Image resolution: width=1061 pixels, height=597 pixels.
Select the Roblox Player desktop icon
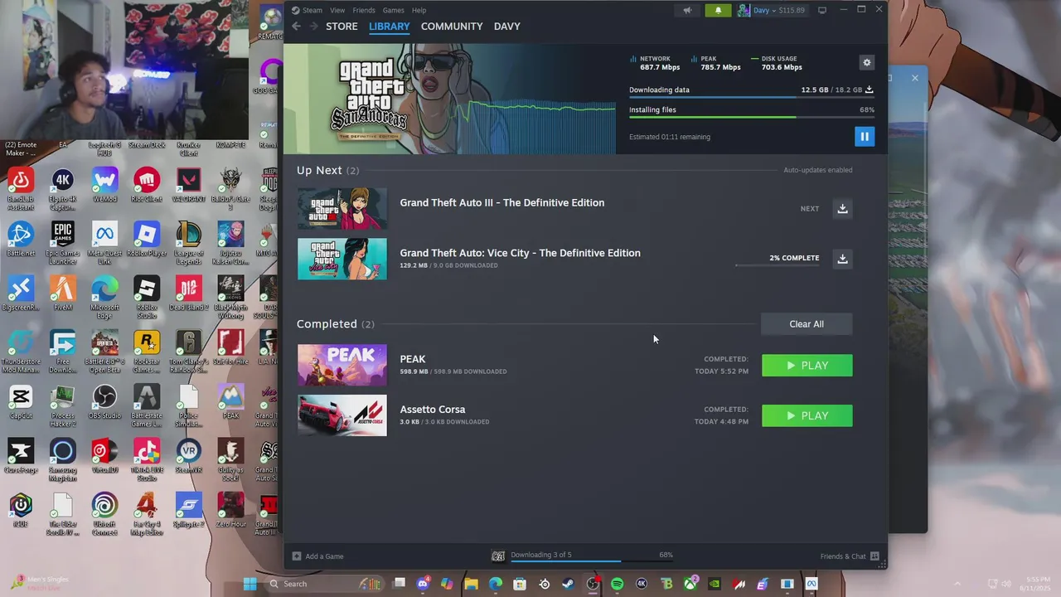tap(147, 240)
